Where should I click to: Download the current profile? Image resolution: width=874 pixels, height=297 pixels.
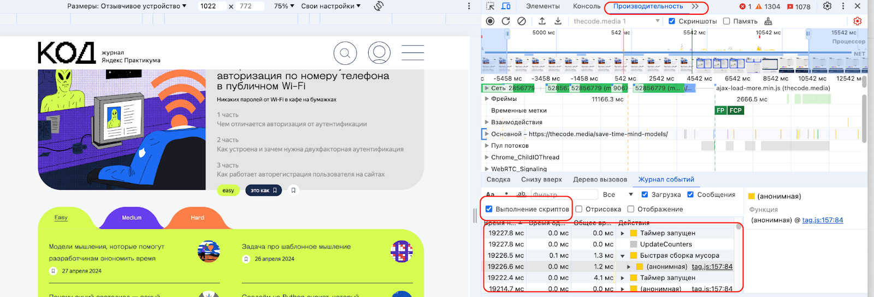pos(558,21)
